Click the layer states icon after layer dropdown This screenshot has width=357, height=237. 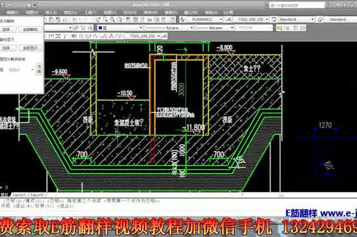76,28
